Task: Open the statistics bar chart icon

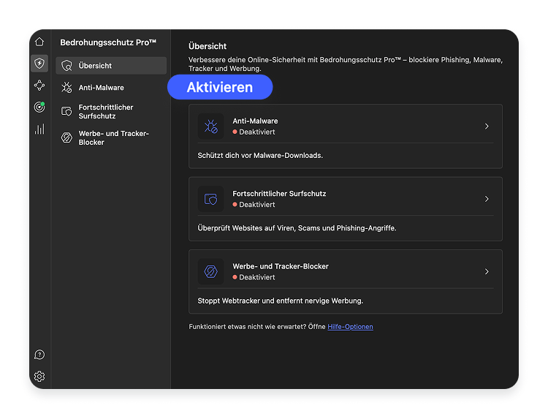Action: [x=39, y=129]
